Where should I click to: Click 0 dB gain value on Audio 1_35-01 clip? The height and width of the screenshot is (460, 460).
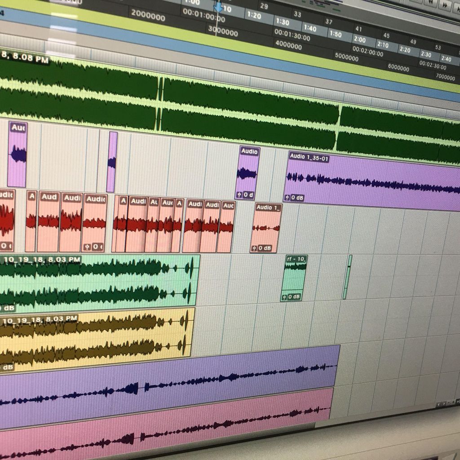(297, 198)
